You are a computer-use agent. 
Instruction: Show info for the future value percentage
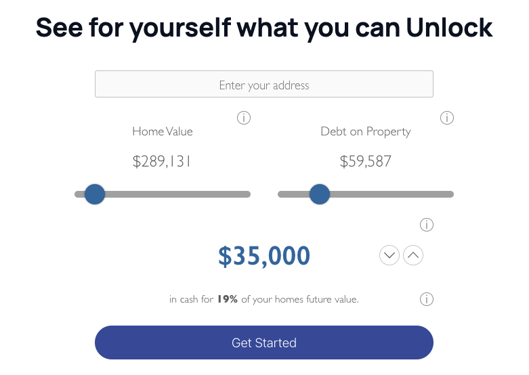coord(427,299)
